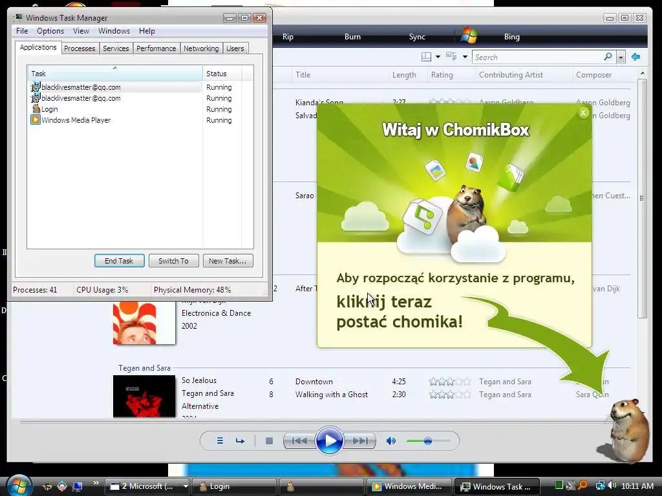
Task: Expand the layout options dropdown arrow
Action: pyautogui.click(x=438, y=57)
